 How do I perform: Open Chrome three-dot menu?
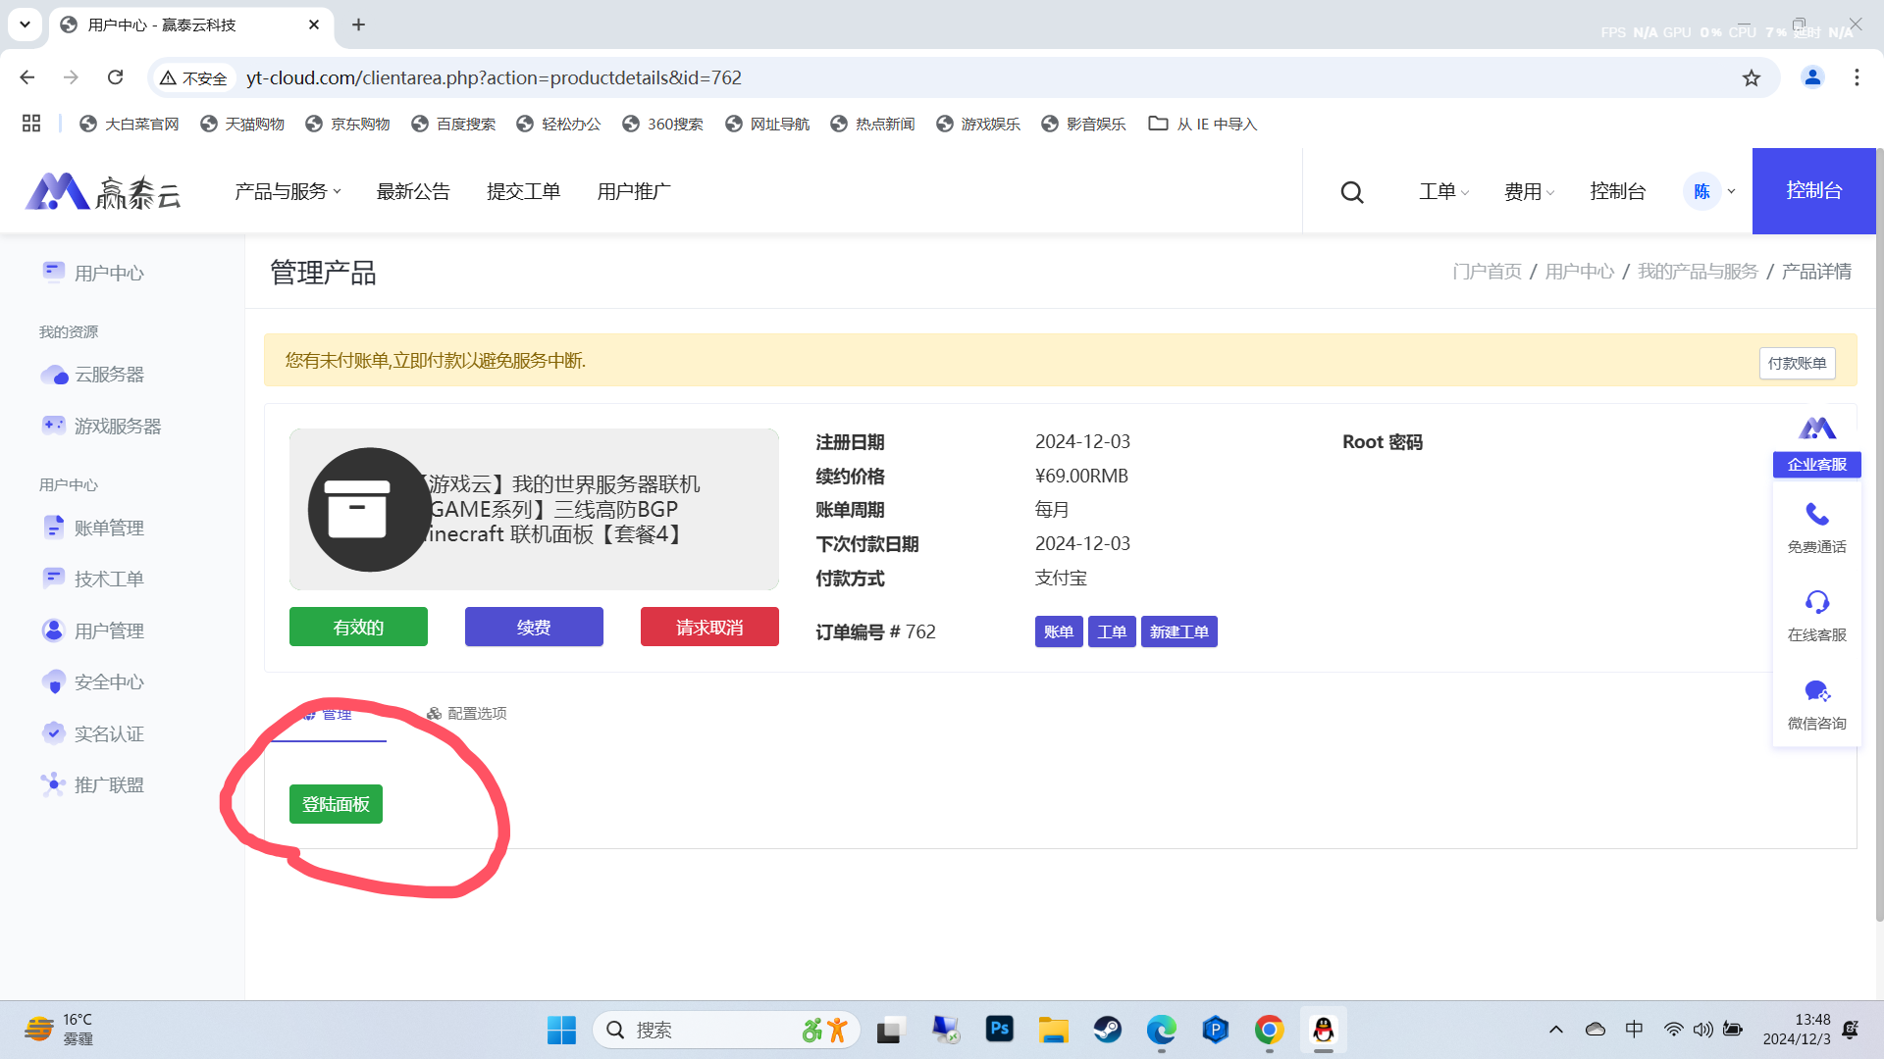(1857, 77)
